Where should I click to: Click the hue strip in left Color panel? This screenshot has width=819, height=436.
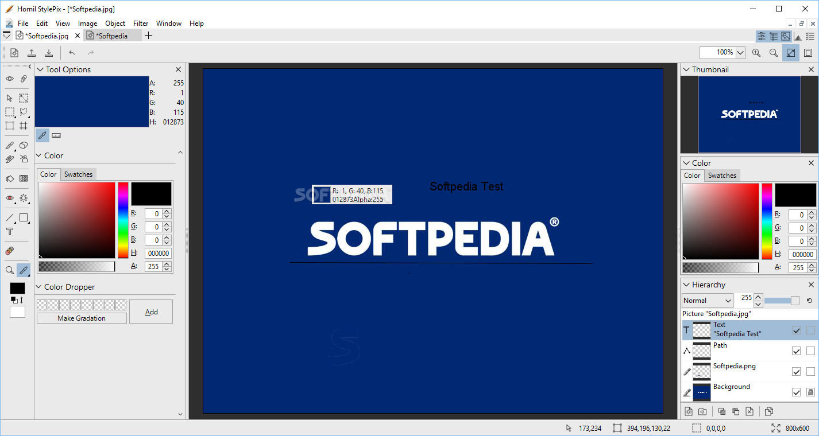[123, 220]
